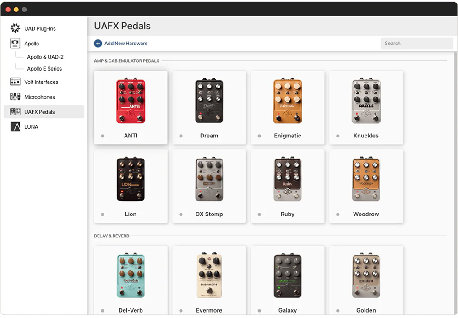Screen dimensions: 458x318
Task: Select the orange Enigmatic pedal image
Action: (288, 101)
